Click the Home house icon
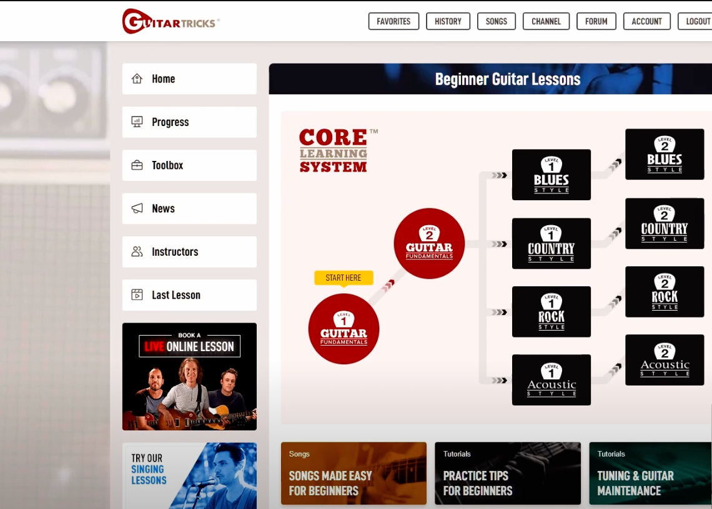 click(137, 79)
